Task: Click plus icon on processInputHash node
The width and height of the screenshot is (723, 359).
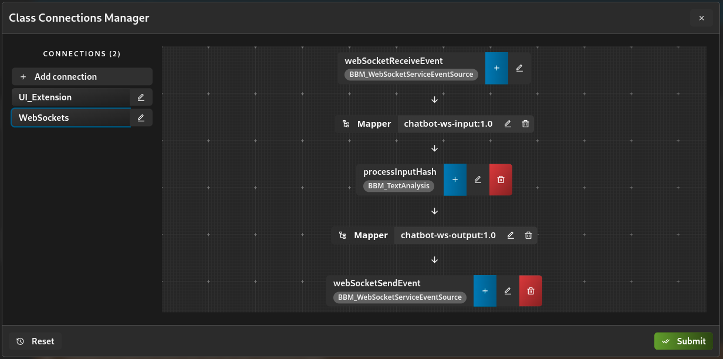Action: pyautogui.click(x=455, y=179)
